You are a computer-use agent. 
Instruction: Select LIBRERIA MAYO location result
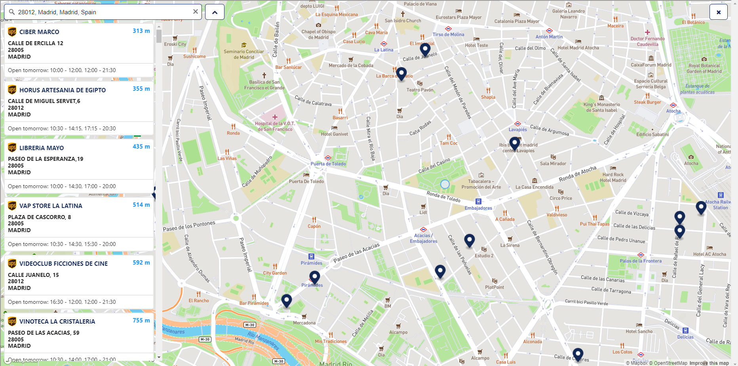tap(79, 166)
